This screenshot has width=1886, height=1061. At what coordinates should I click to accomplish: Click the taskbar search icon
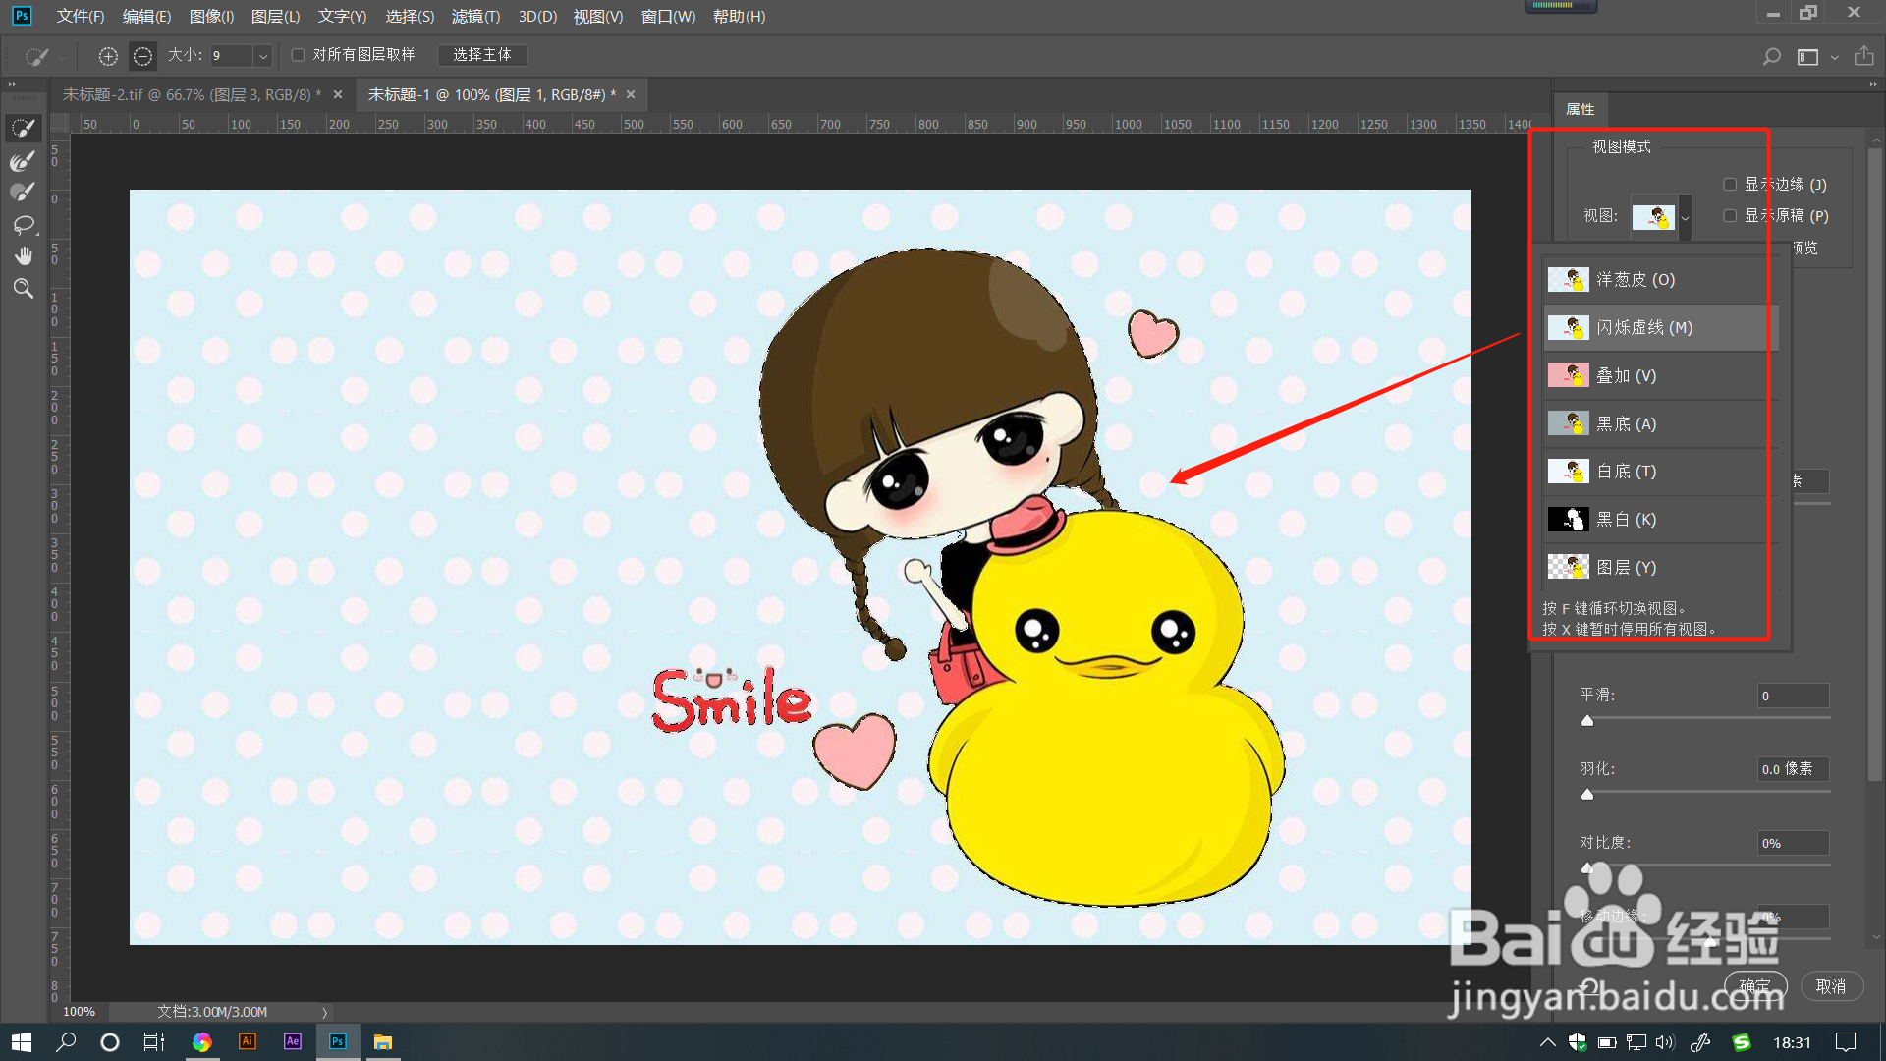point(66,1042)
